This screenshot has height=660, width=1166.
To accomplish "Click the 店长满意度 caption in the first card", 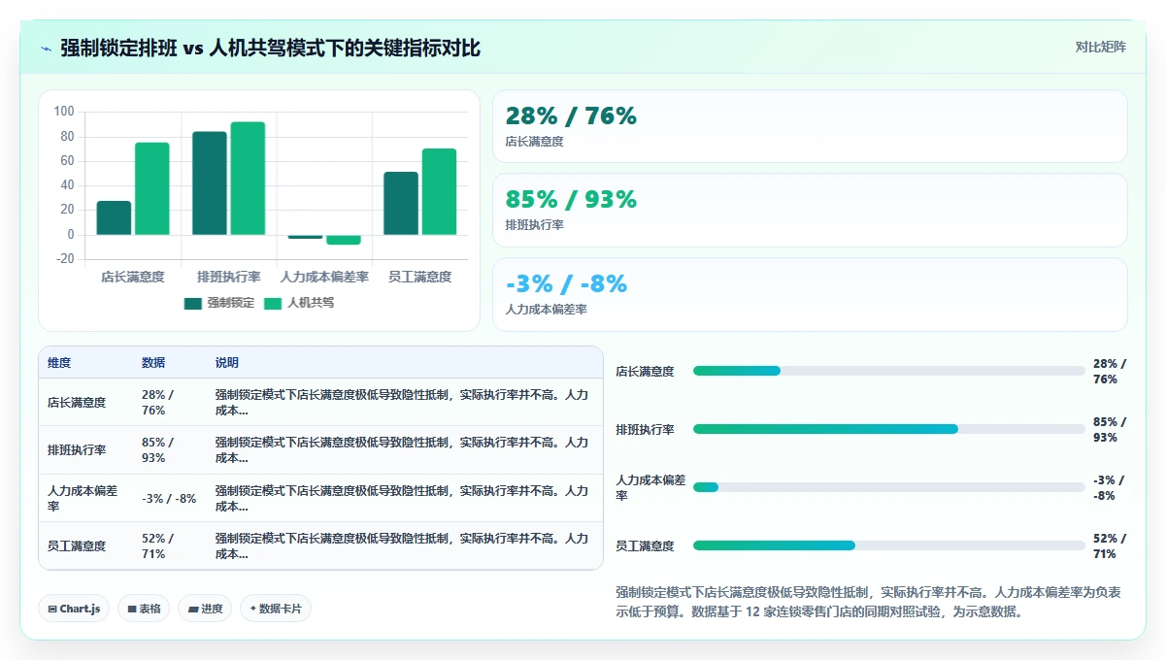I will coord(534,142).
